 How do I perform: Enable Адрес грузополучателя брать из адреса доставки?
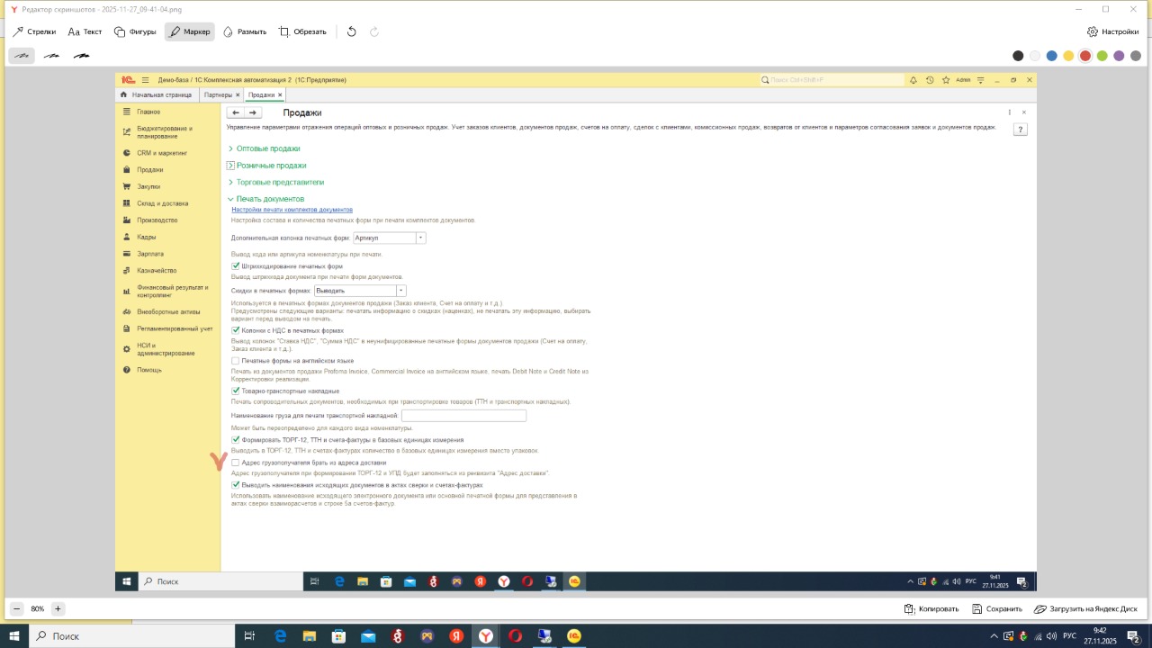point(236,463)
